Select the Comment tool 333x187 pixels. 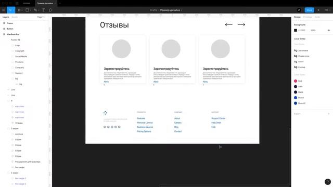coord(50,10)
